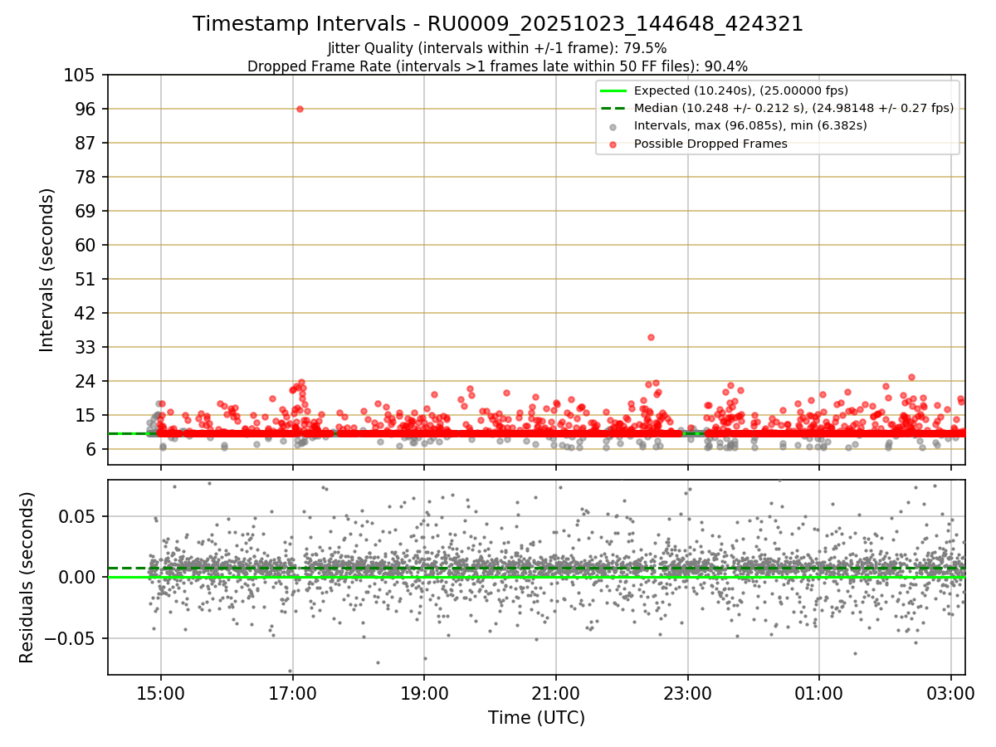
Task: Click the dashed Median line sample in legend
Action: point(613,109)
